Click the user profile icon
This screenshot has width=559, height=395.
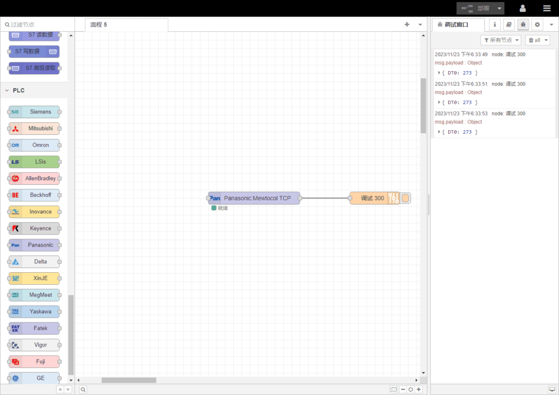523,8
